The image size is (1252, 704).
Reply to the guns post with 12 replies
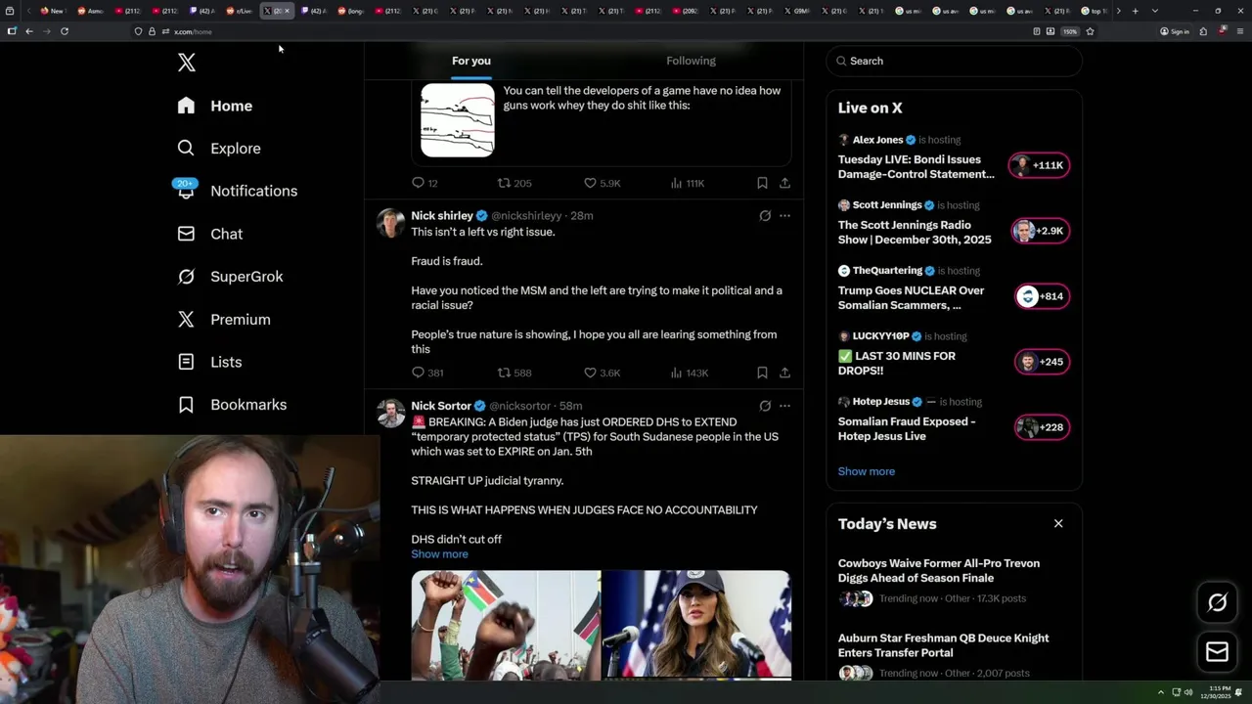(425, 183)
